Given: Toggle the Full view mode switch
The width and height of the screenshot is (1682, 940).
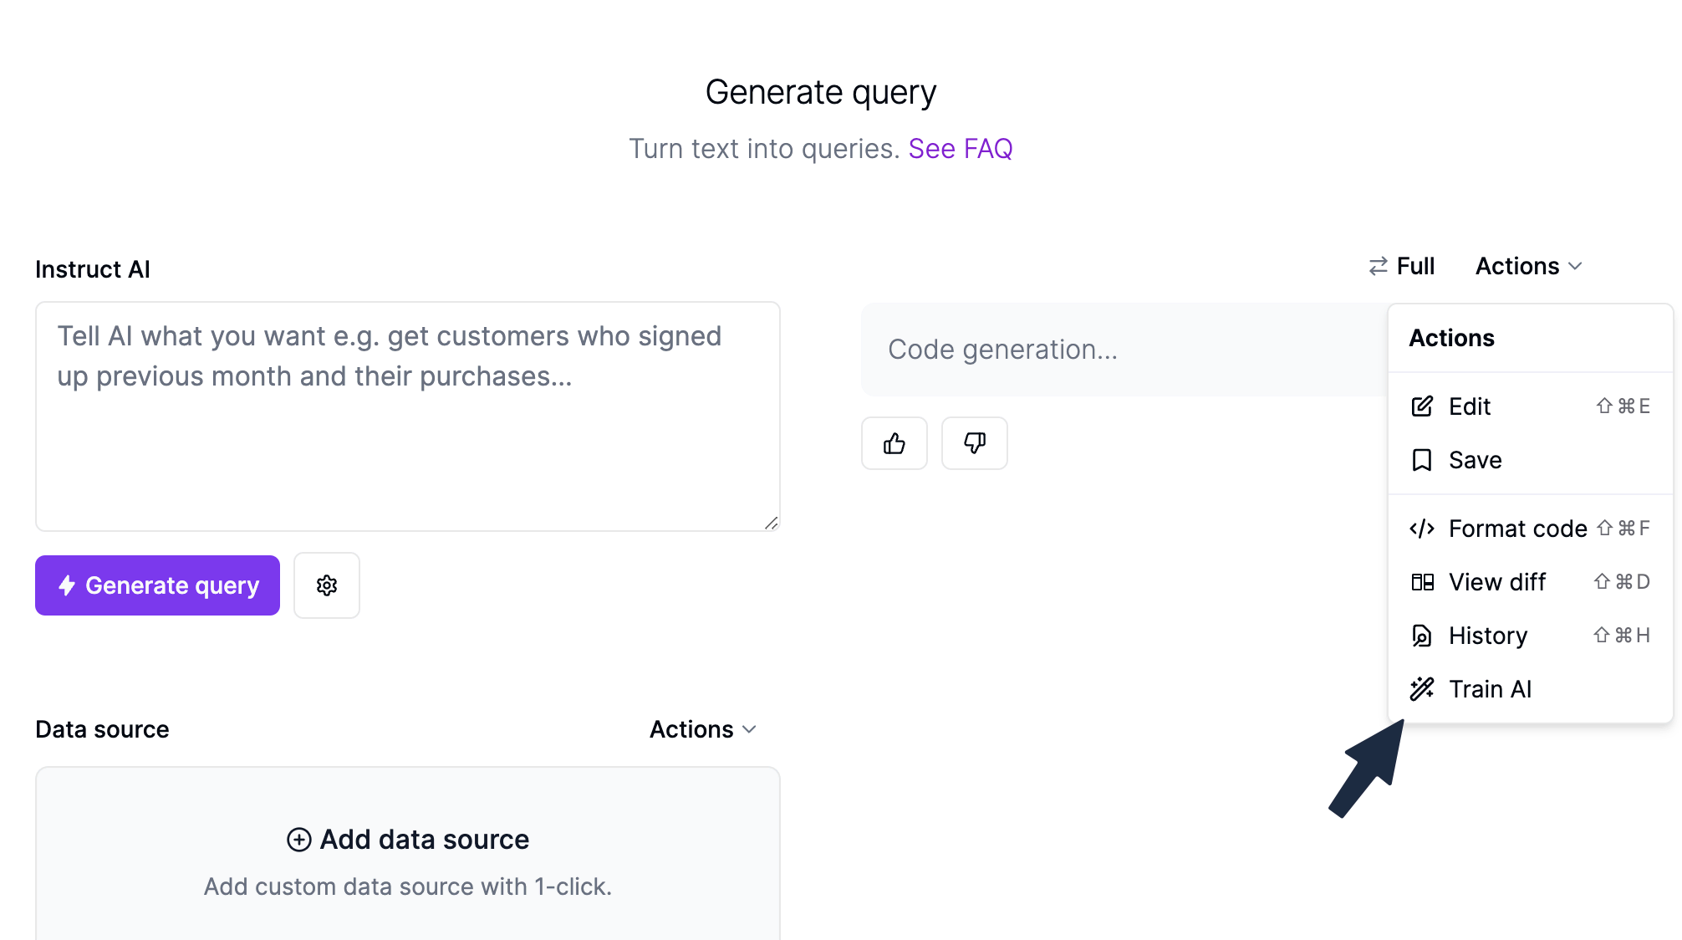Looking at the screenshot, I should point(1402,266).
